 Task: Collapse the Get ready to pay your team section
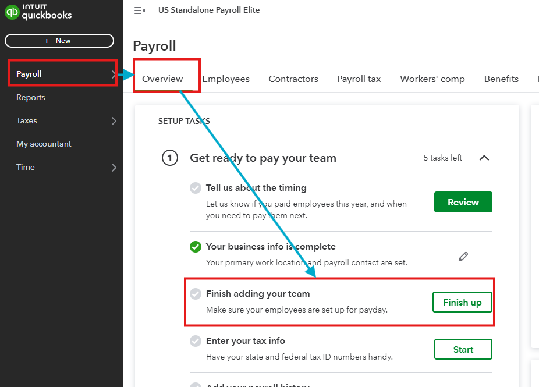click(484, 158)
